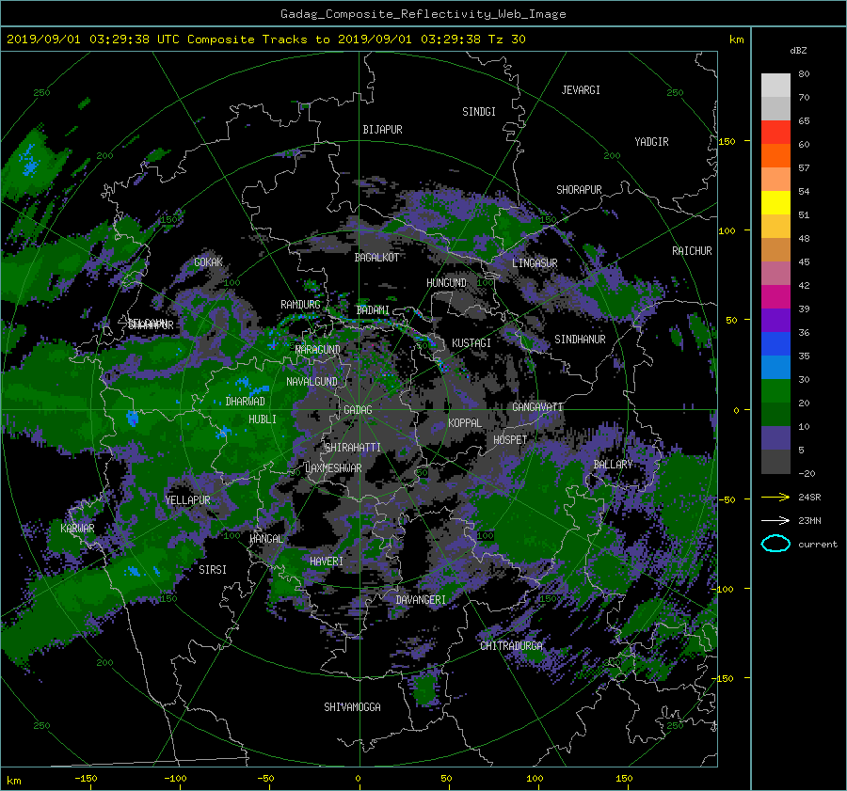The height and width of the screenshot is (791, 847).
Task: Click the GANGAVATI town label
Action: tap(537, 407)
